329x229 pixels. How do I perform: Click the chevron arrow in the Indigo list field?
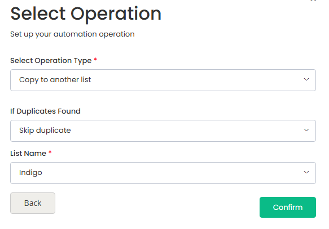(x=306, y=173)
